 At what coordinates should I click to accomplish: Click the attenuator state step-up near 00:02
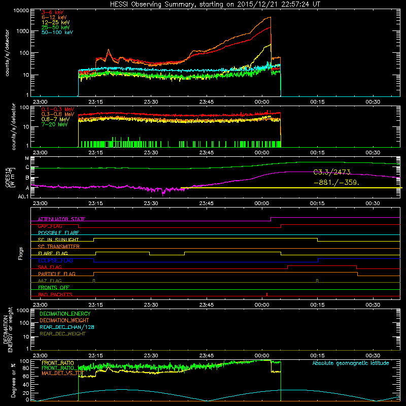(271, 219)
